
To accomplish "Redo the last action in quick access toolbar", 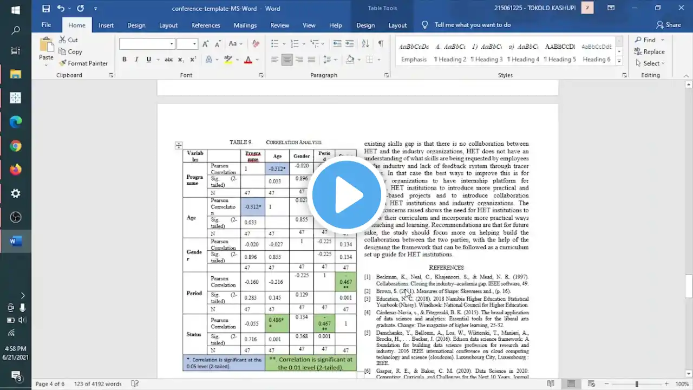I will point(80,8).
